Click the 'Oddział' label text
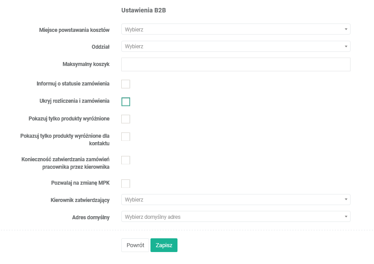The image size is (374, 264). click(100, 47)
